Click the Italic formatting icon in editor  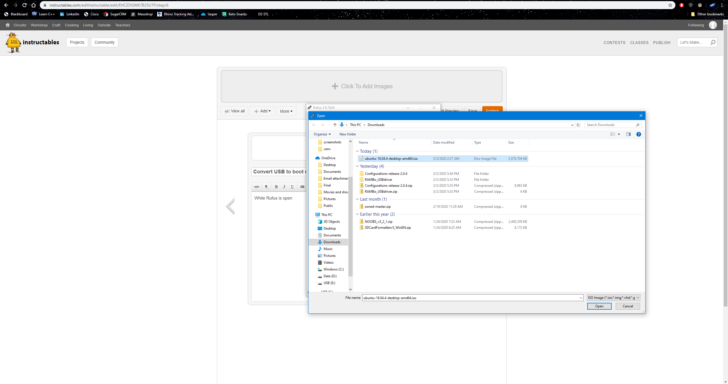pos(284,187)
